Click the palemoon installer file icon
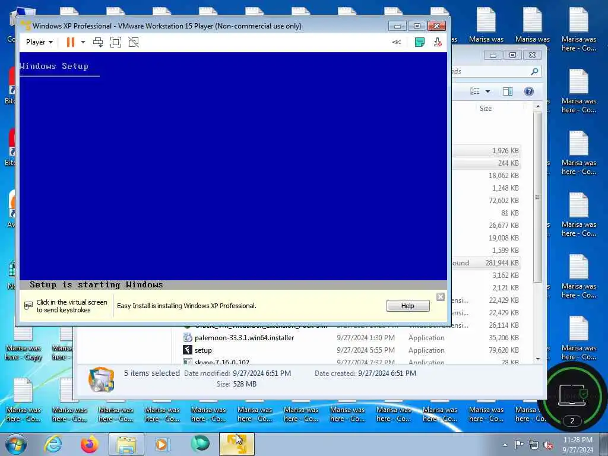This screenshot has width=608, height=456. [x=187, y=337]
